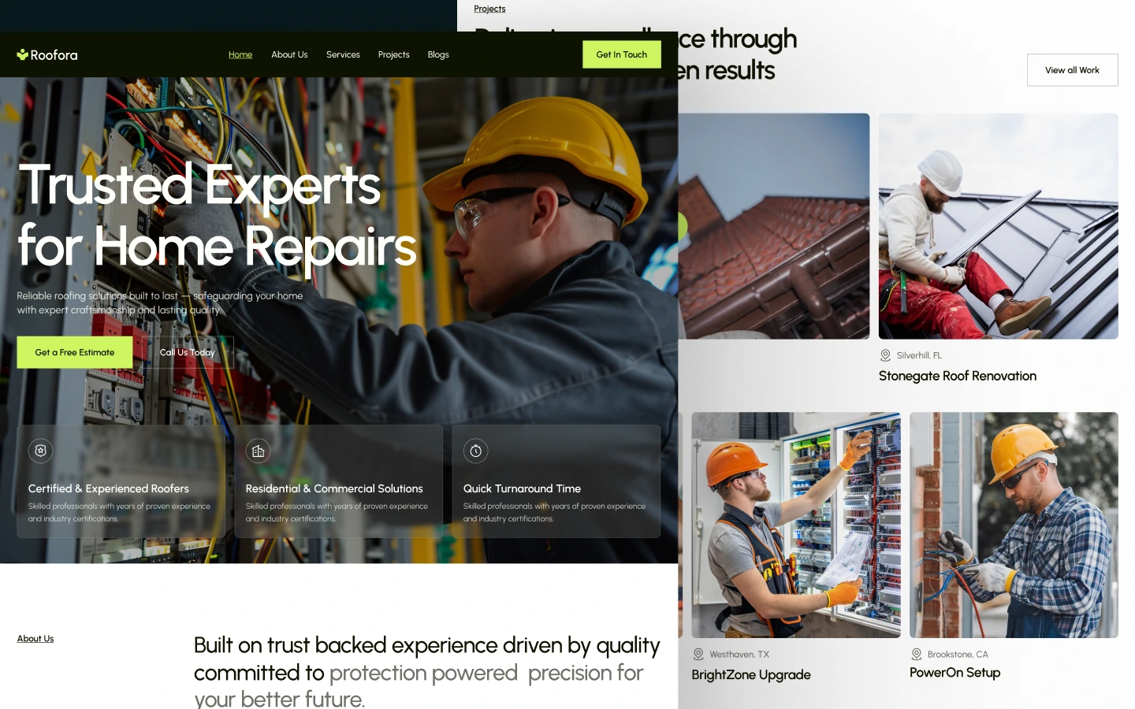The height and width of the screenshot is (709, 1135).
Task: Click the About Us section label link
Action: pyautogui.click(x=35, y=639)
